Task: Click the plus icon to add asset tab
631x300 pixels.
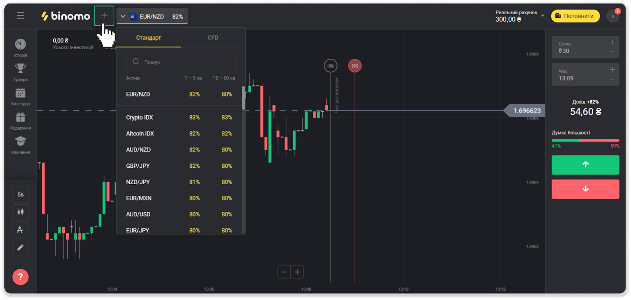Action: point(104,16)
